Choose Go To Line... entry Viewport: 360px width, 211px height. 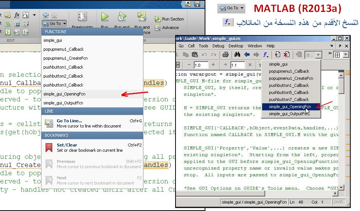[92, 123]
